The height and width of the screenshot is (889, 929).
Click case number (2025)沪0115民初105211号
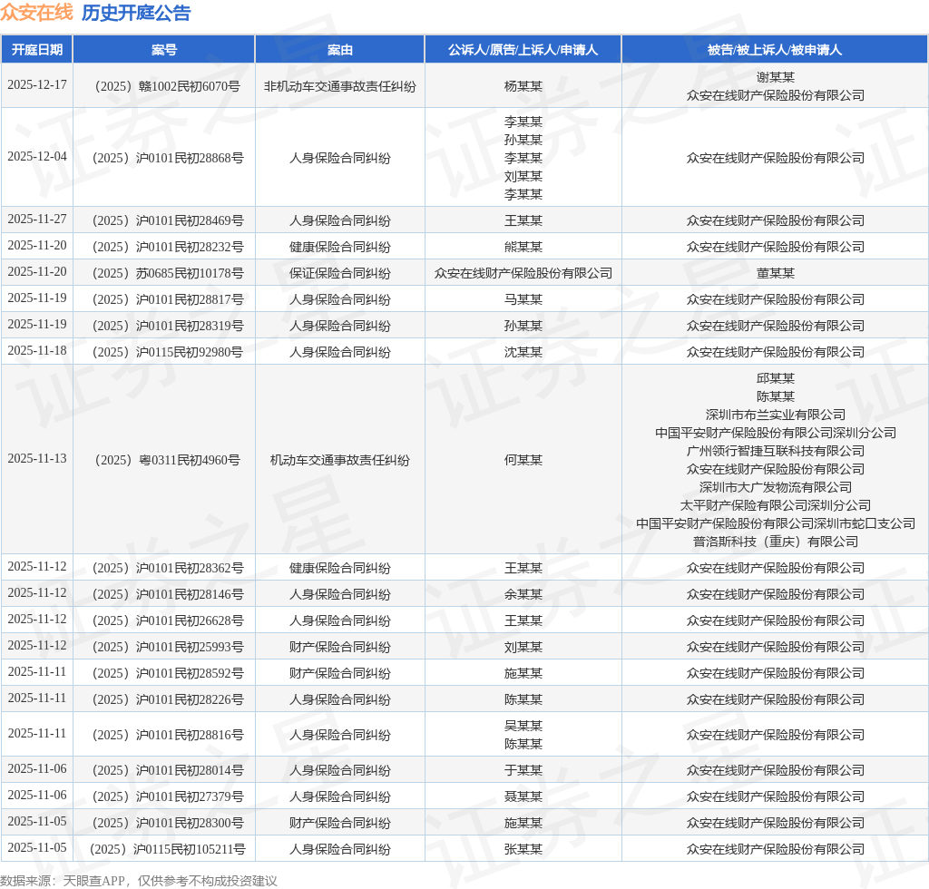tap(164, 849)
